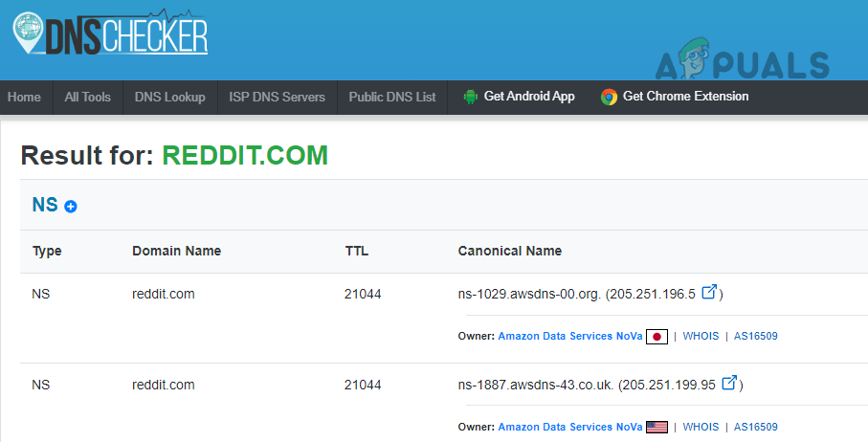Screen dimensions: 868x442
Task: Click the REDDIT.COM result heading
Action: (x=245, y=155)
